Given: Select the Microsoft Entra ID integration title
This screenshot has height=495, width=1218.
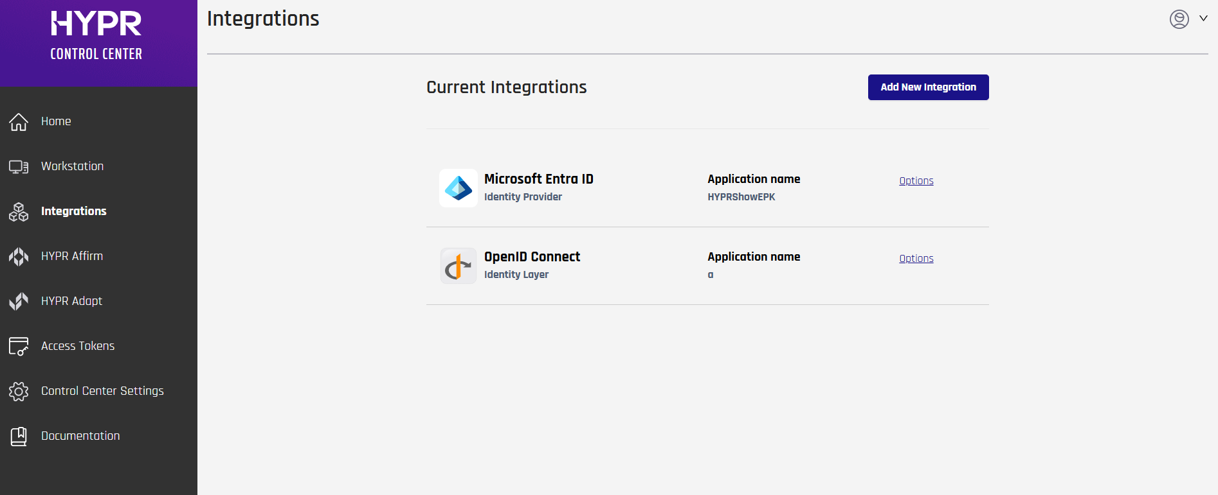Looking at the screenshot, I should point(538,179).
